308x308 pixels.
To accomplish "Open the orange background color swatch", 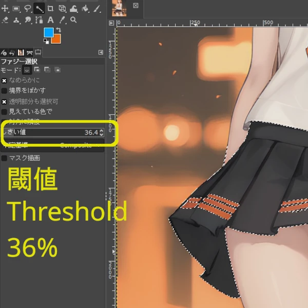I will pyautogui.click(x=57, y=40).
